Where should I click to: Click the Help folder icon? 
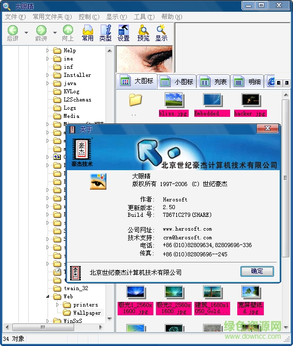[x=57, y=51]
